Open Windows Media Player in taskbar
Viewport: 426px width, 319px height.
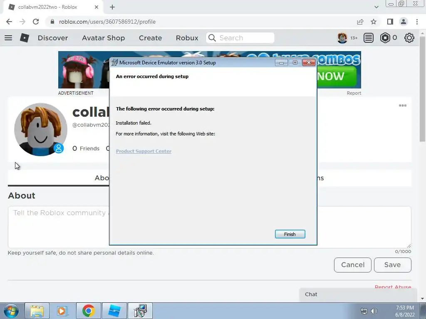[62, 311]
